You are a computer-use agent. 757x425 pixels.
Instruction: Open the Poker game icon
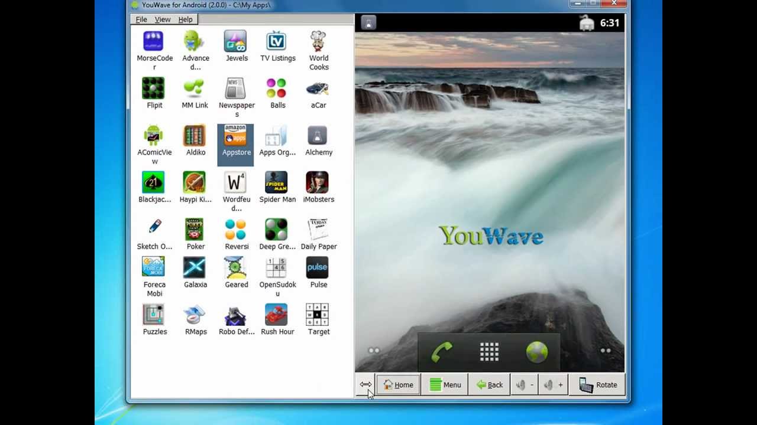coord(194,230)
